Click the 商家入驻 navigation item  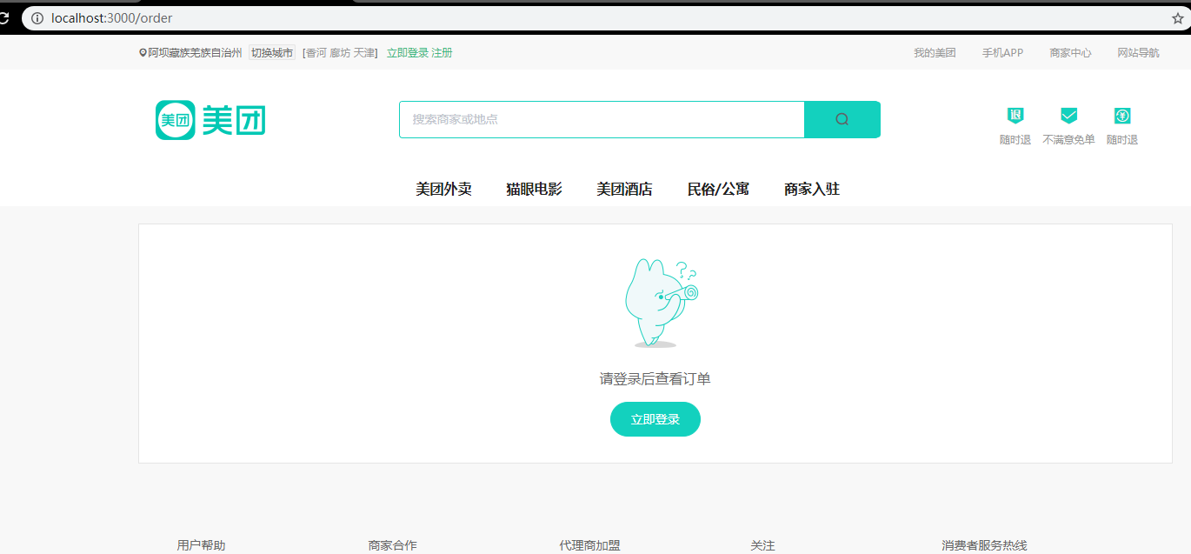(810, 189)
